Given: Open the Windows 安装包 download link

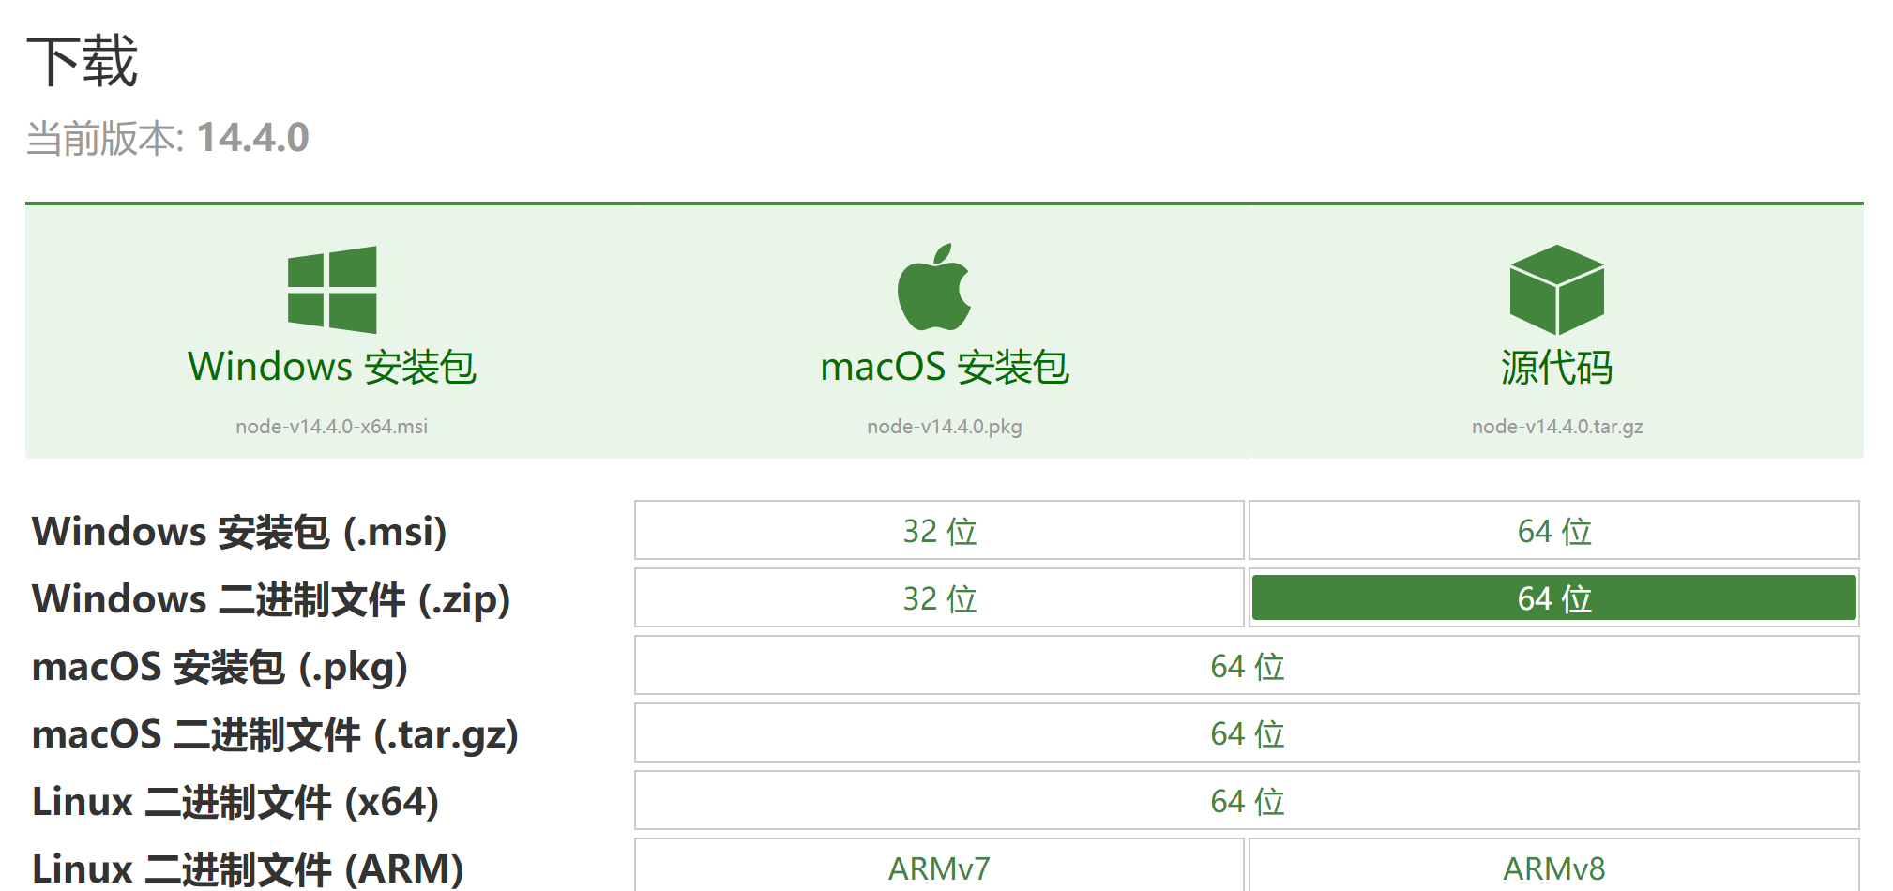Looking at the screenshot, I should (x=332, y=367).
